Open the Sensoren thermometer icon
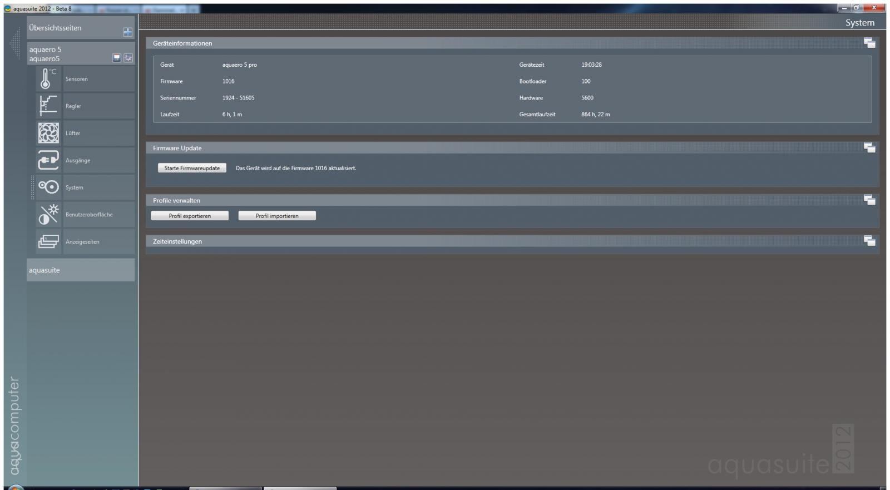This screenshot has height=490, width=890. click(x=48, y=78)
